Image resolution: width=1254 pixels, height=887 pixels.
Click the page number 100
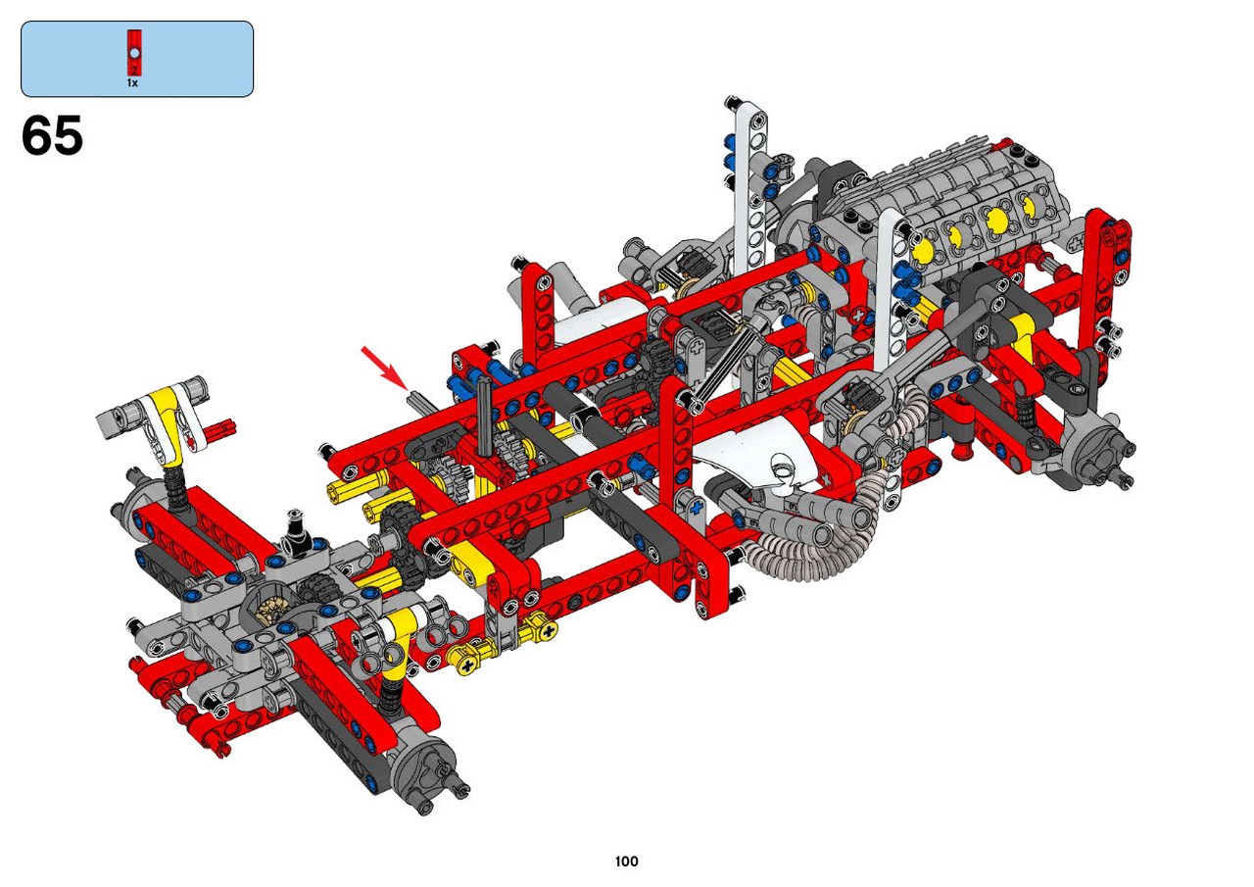pyautogui.click(x=627, y=862)
